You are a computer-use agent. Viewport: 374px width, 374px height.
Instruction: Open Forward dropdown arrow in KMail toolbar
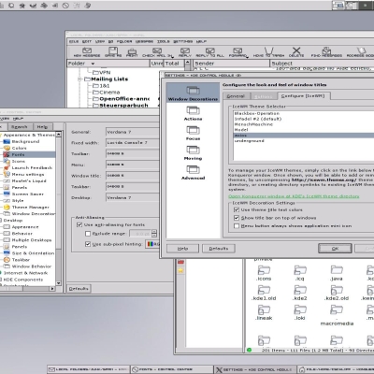point(247,57)
